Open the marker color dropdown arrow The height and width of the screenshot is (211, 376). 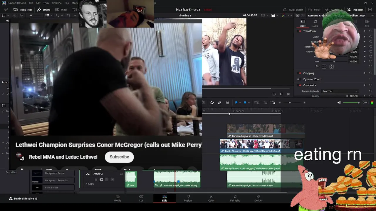click(x=249, y=103)
